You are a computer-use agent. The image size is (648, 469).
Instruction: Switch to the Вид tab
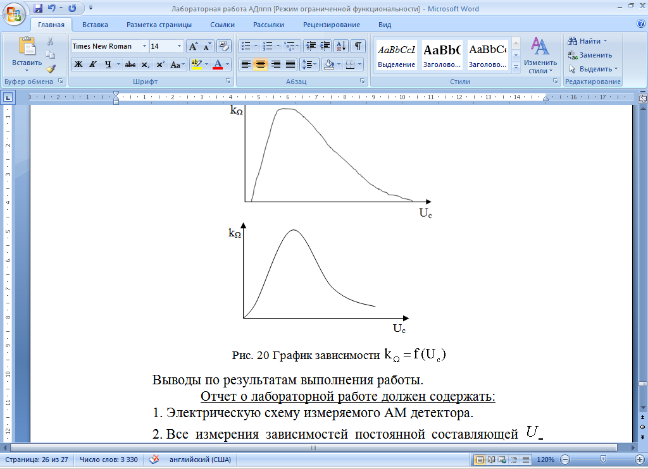pyautogui.click(x=385, y=25)
